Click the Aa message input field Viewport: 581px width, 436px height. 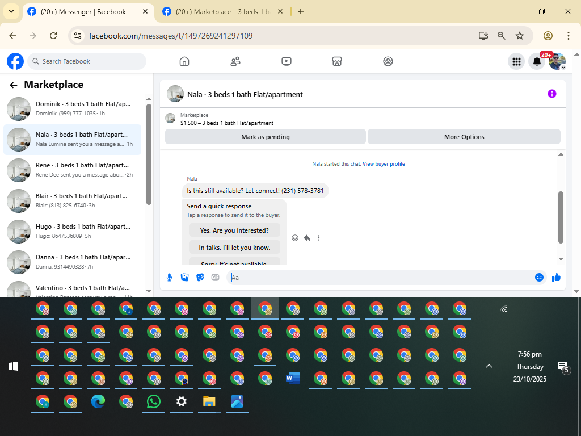(x=381, y=277)
